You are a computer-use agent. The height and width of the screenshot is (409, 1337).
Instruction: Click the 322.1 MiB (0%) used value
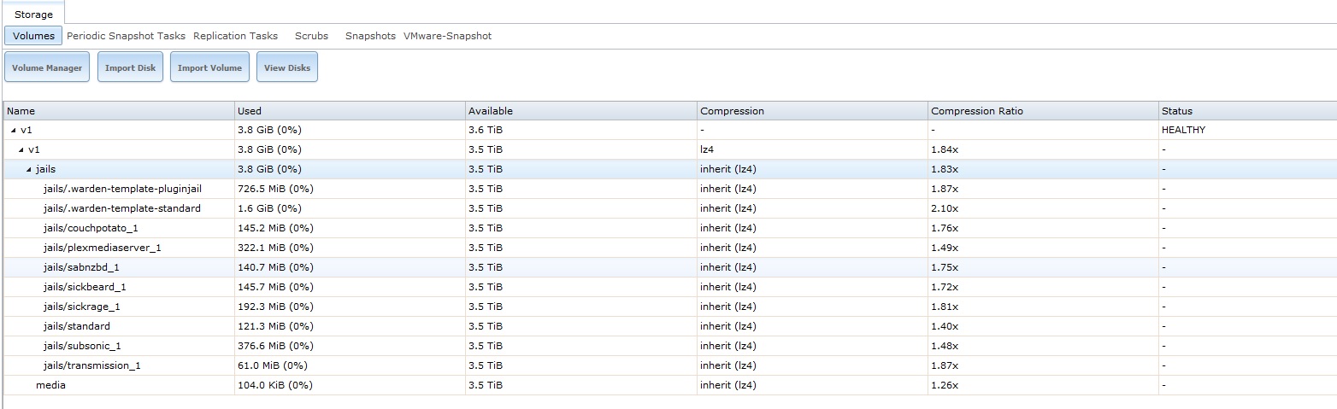tap(275, 248)
